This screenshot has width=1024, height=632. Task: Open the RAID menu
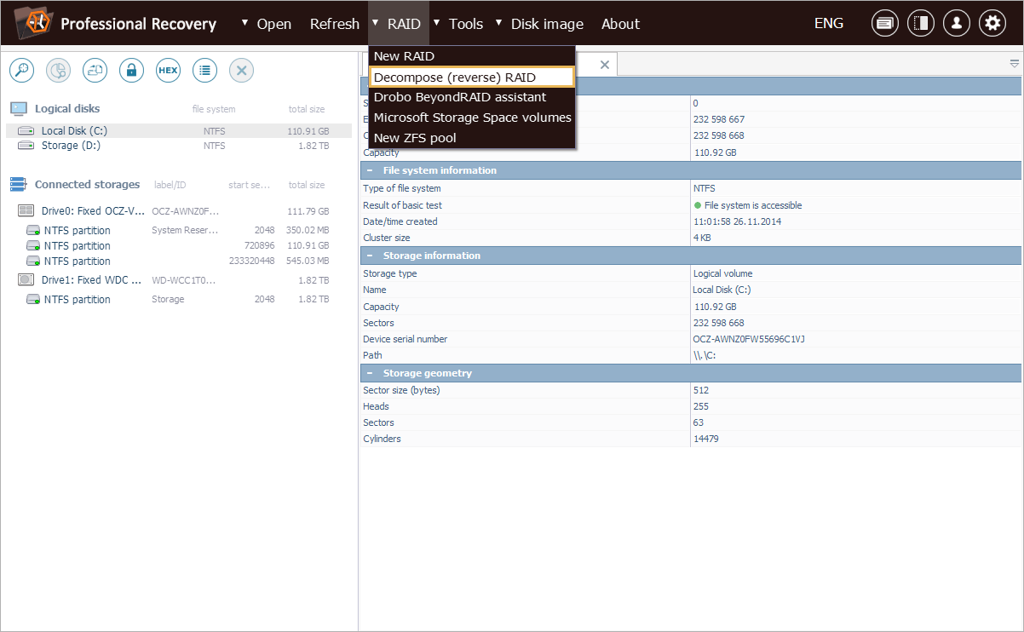(404, 24)
